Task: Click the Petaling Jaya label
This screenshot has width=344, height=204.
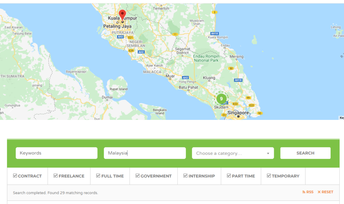Action: coord(117,26)
